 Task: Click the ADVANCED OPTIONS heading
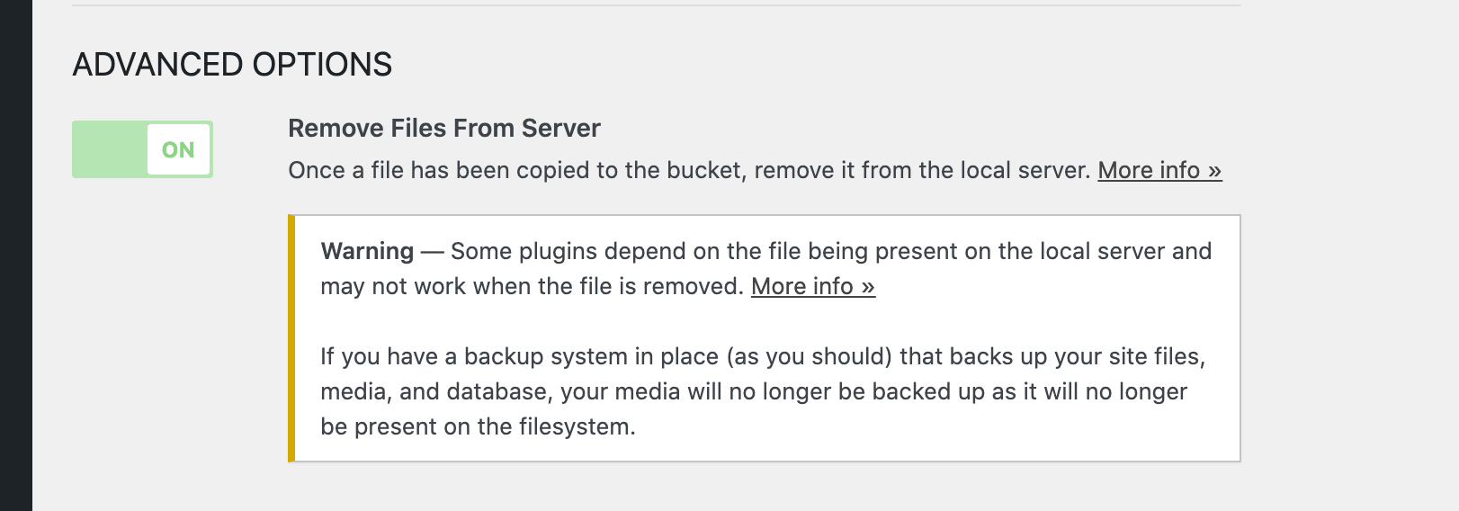point(232,65)
